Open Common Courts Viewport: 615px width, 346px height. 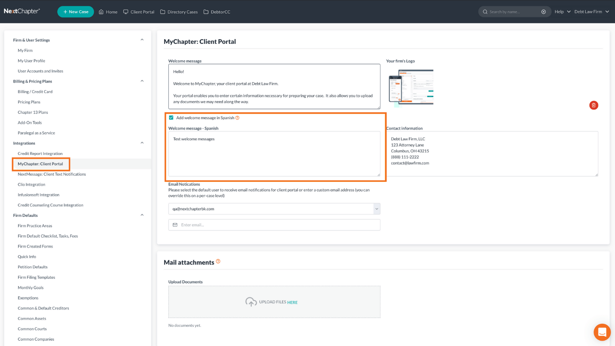[x=32, y=329]
